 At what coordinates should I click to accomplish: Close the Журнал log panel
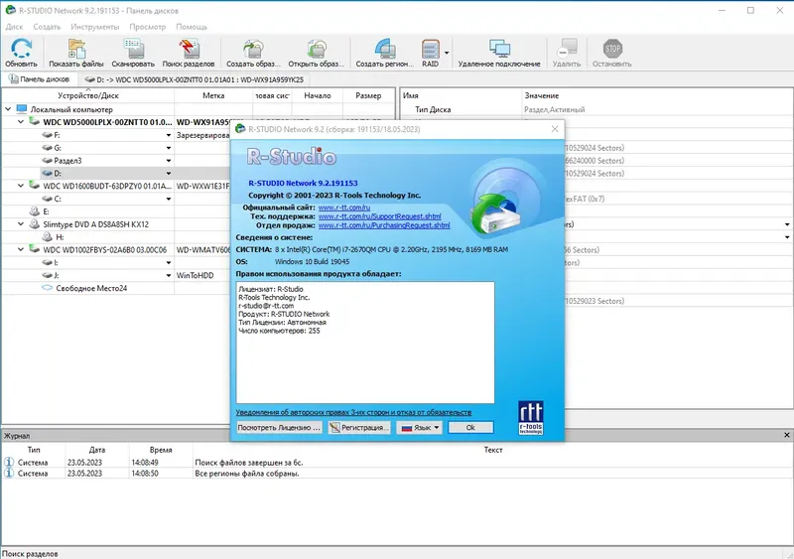(787, 435)
